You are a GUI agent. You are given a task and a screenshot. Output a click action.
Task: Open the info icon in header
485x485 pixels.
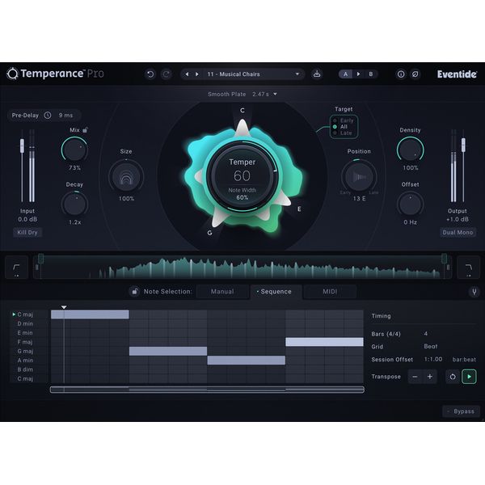click(x=400, y=74)
